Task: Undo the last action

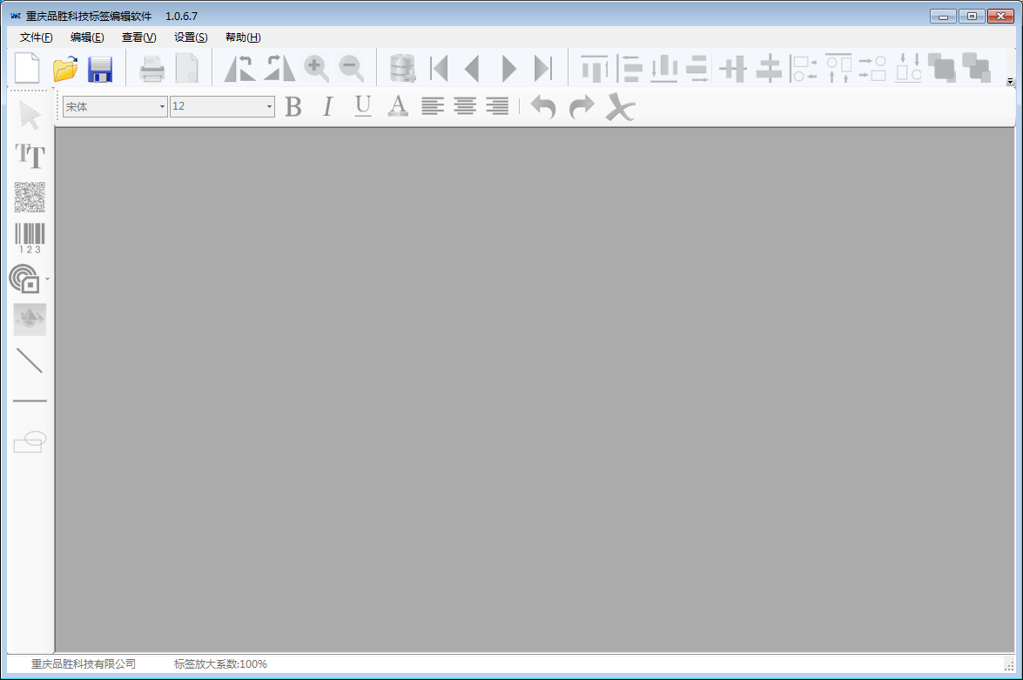Action: 542,107
